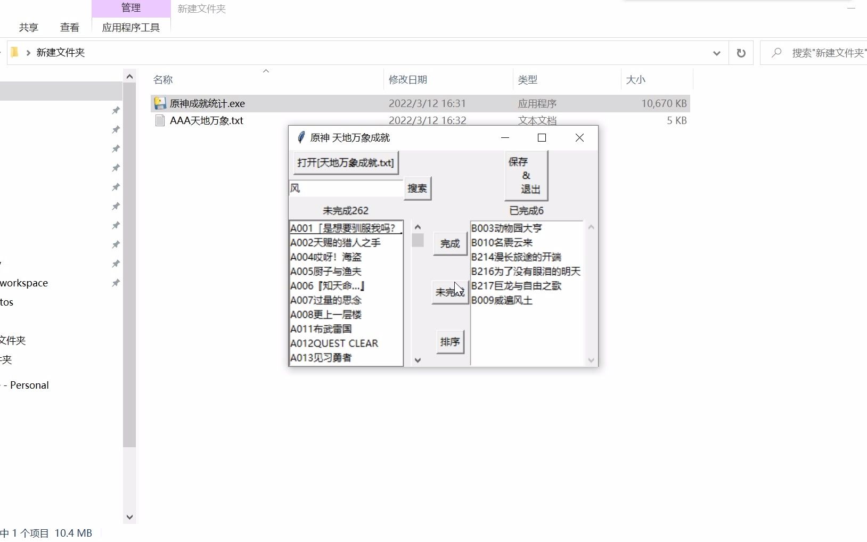The height and width of the screenshot is (542, 867).
Task: Click the 搜索"新建文件夹" search box
Action: click(814, 53)
